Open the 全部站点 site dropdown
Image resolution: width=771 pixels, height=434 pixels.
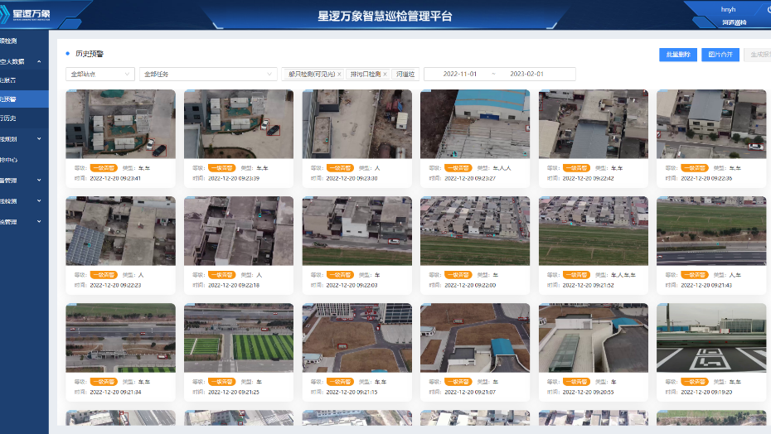[x=100, y=75]
